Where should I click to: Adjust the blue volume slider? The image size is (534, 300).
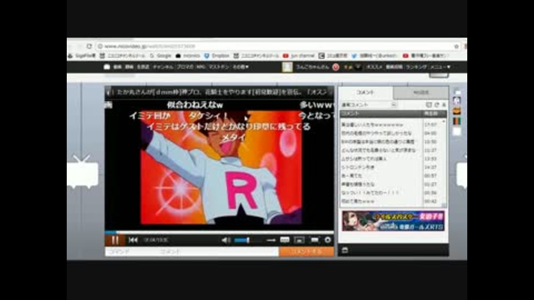[x=243, y=241]
